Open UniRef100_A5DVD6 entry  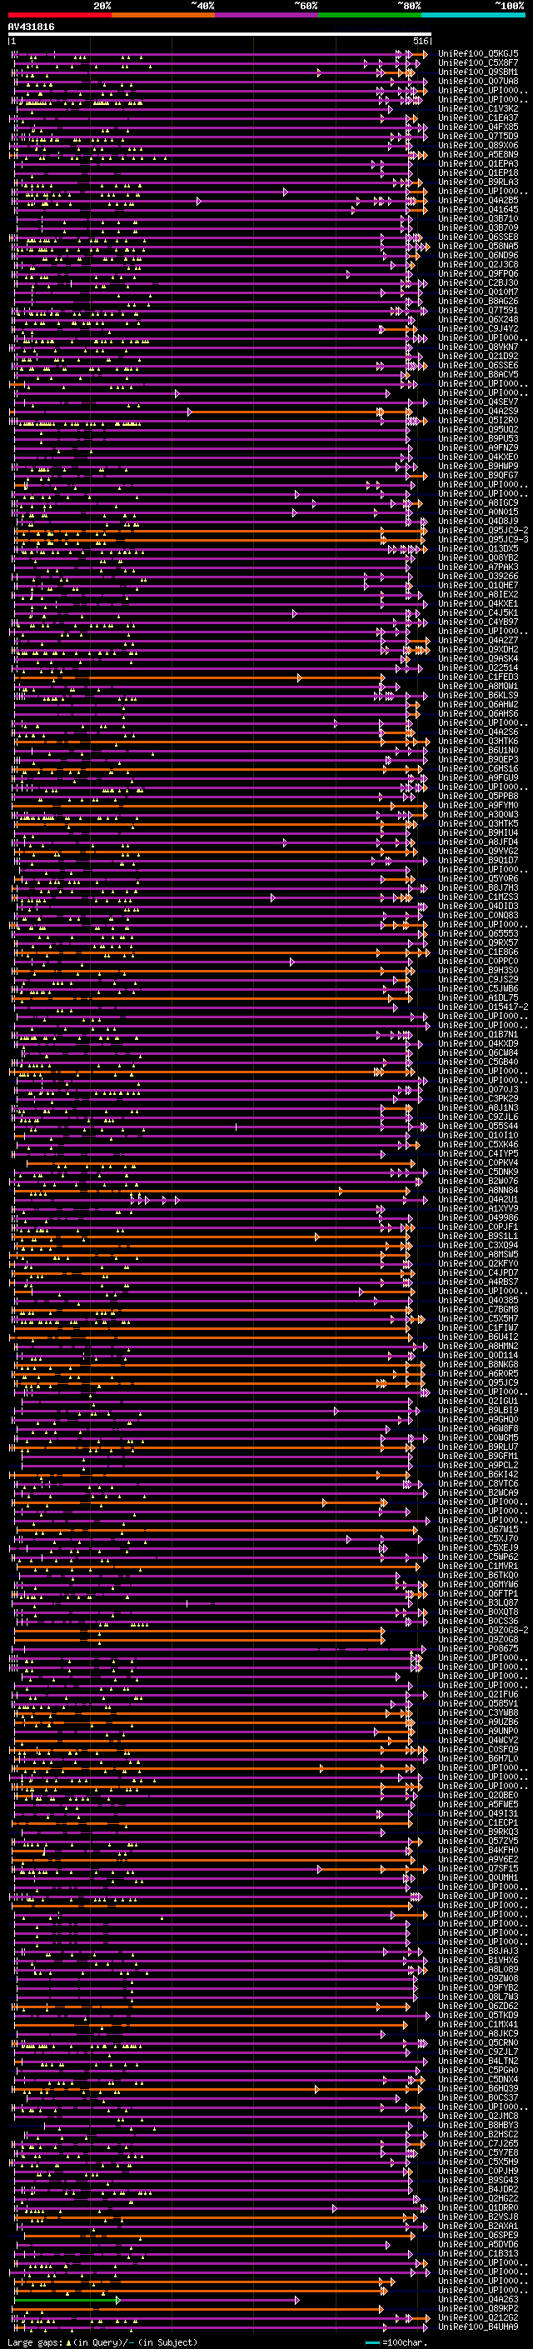[x=478, y=2244]
